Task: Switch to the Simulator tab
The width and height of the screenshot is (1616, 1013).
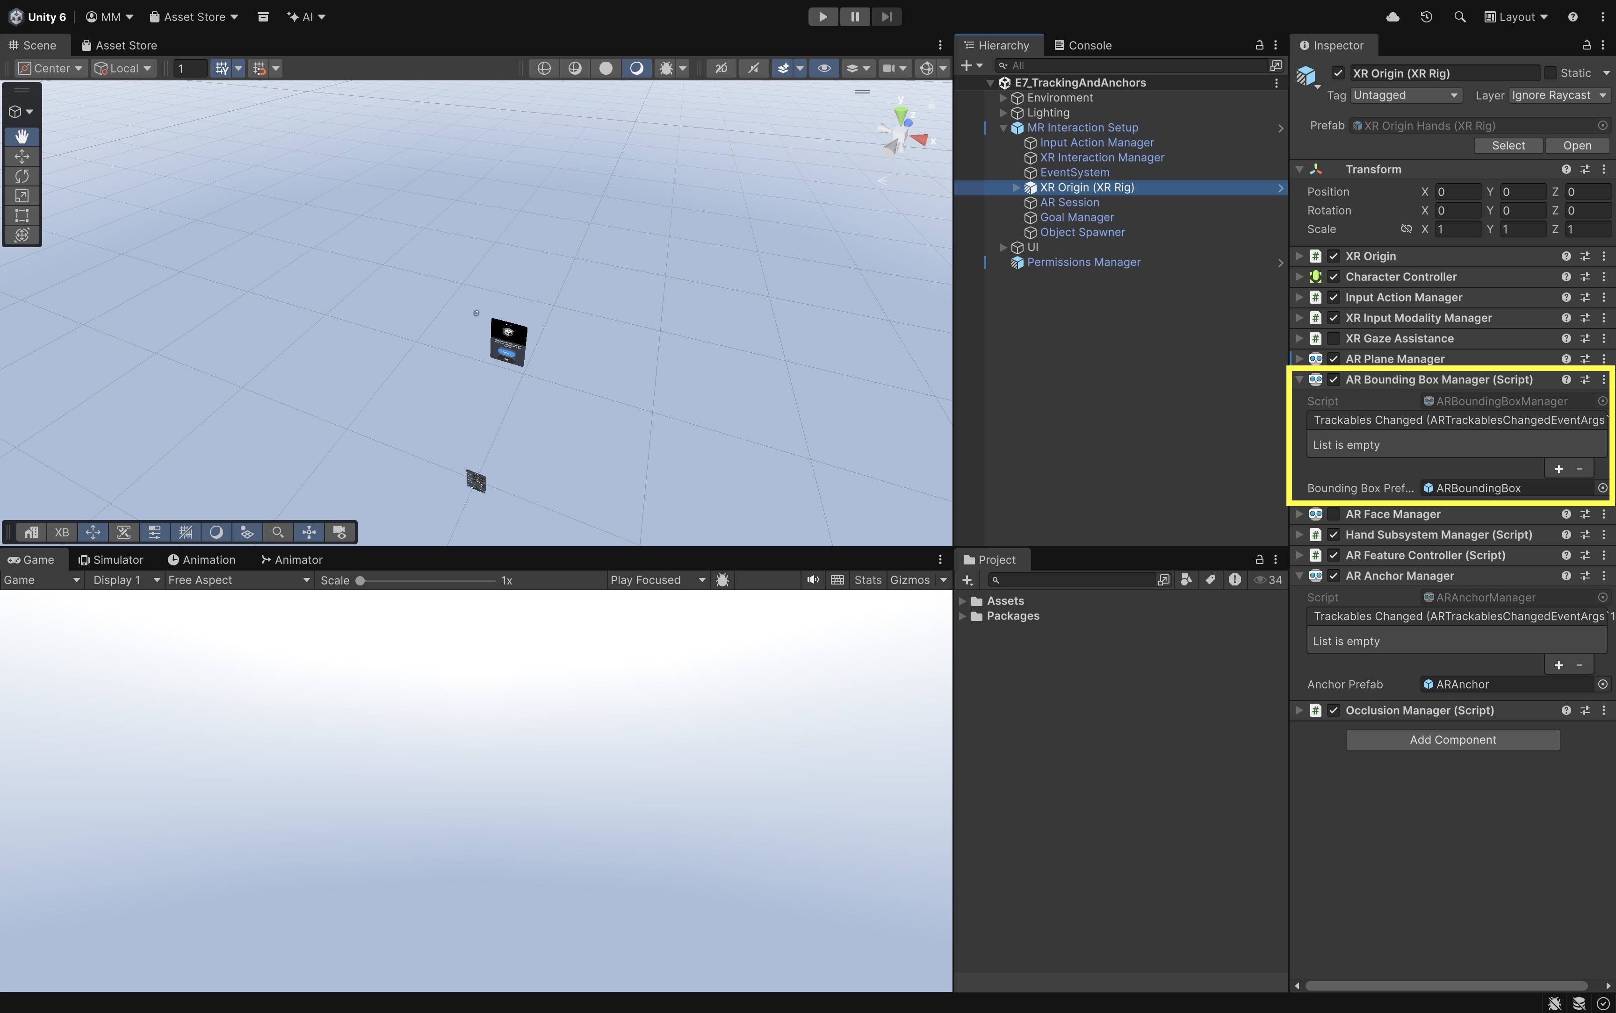Action: coord(111,559)
